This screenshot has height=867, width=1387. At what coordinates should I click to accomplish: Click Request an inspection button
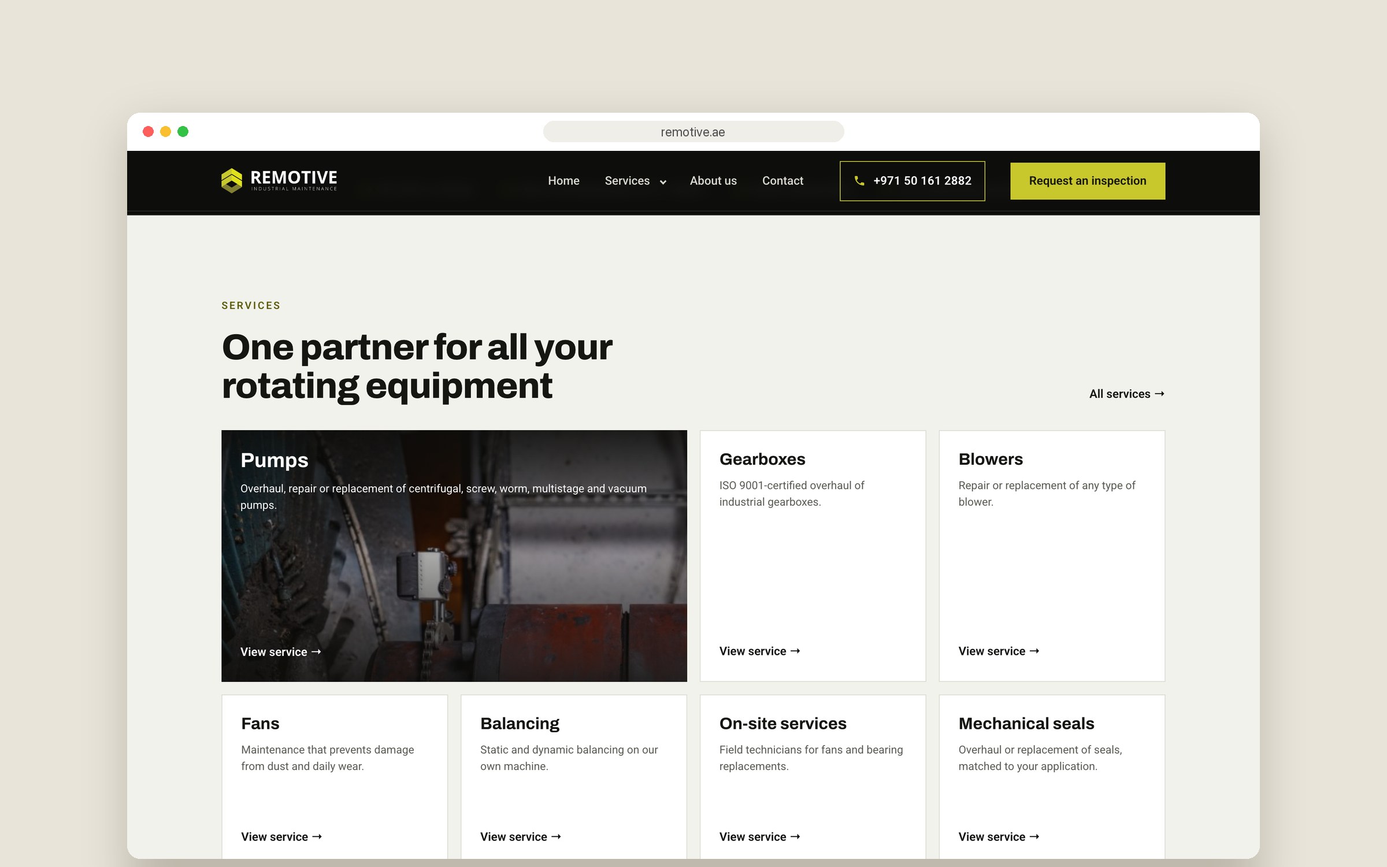(x=1087, y=181)
